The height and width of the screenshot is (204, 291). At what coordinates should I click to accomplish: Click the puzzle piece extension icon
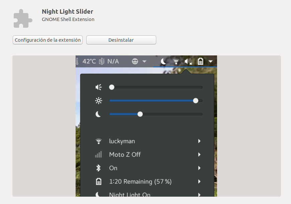point(23,18)
